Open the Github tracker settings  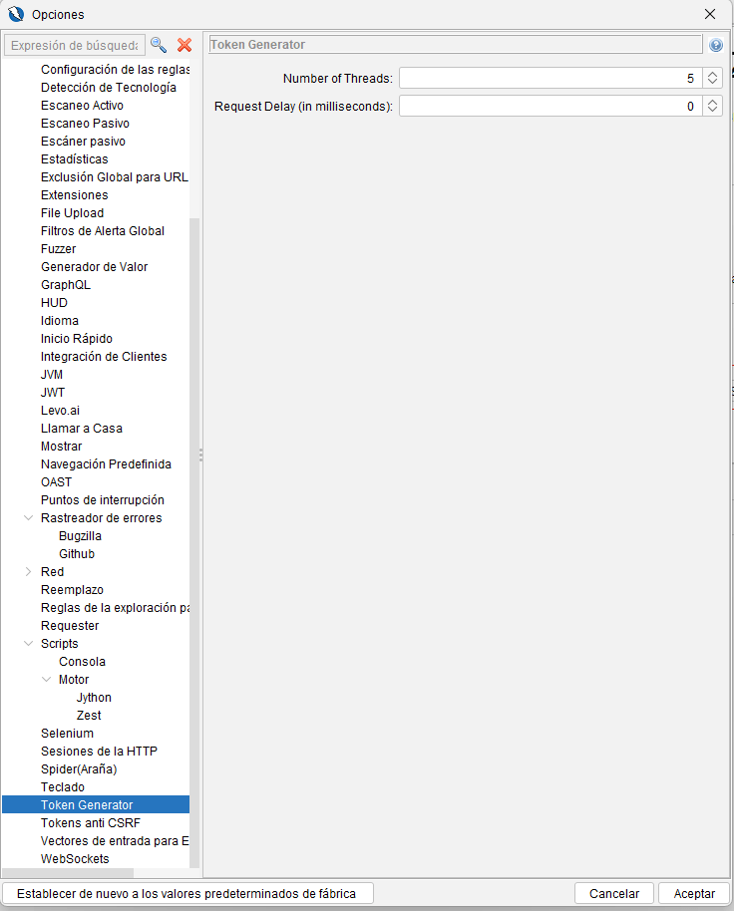[77, 554]
